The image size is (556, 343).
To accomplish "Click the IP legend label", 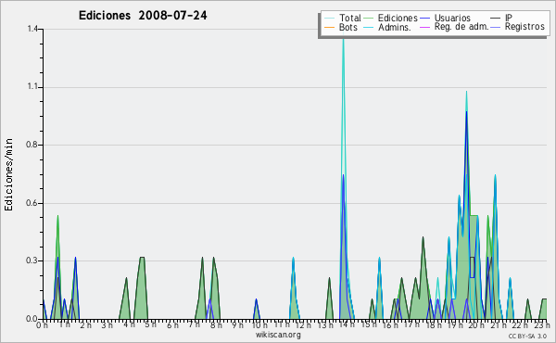I will click(x=509, y=18).
